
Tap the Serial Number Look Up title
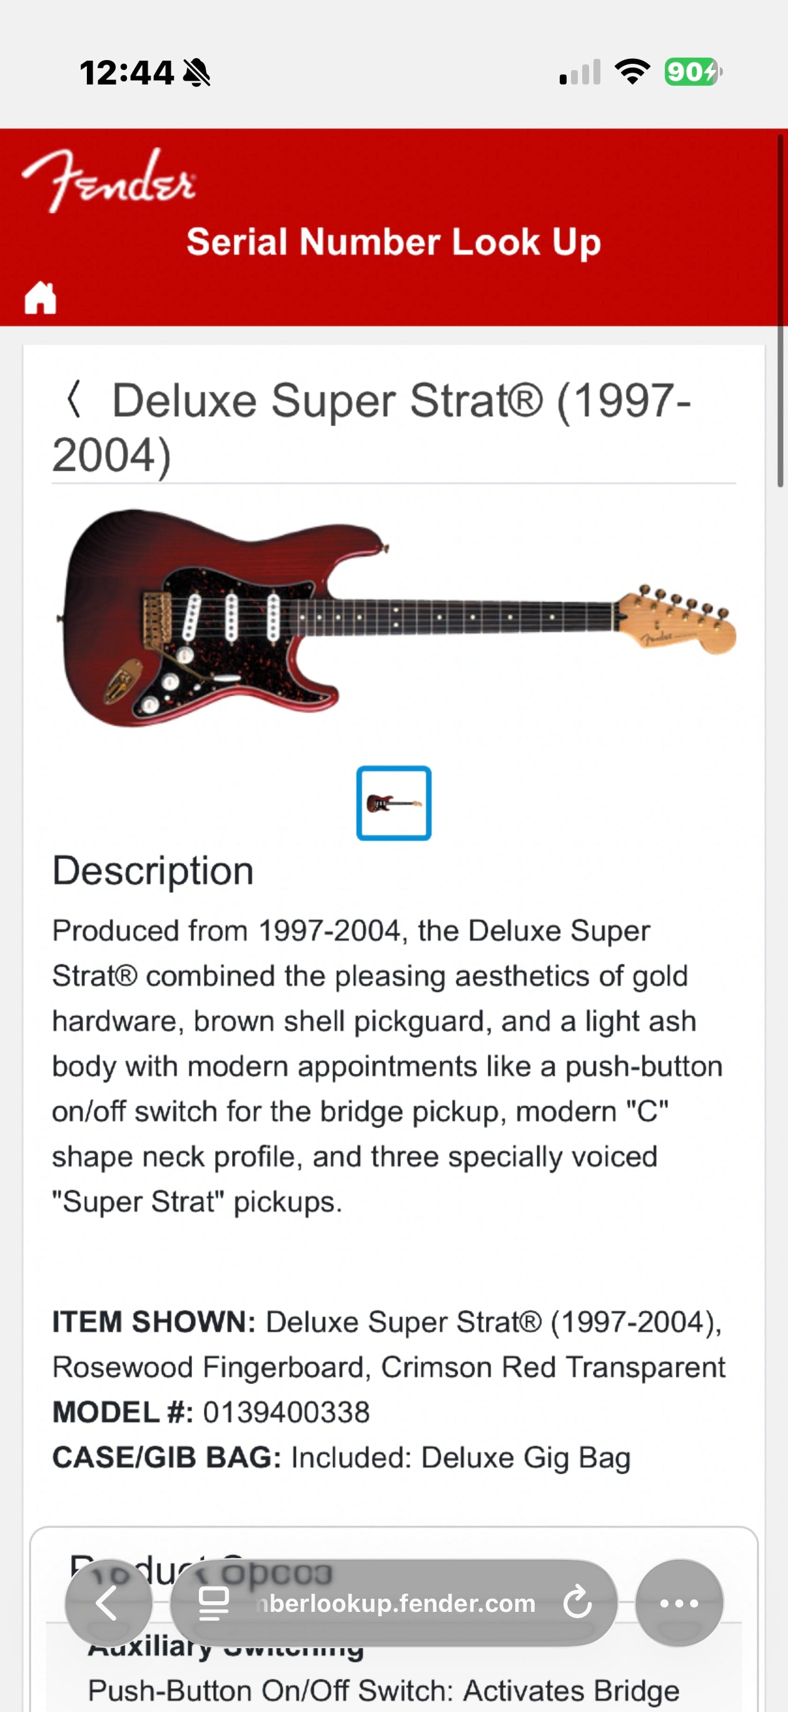pos(393,242)
